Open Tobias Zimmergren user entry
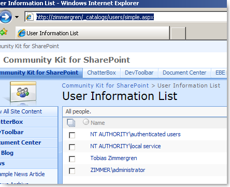 point(113,158)
